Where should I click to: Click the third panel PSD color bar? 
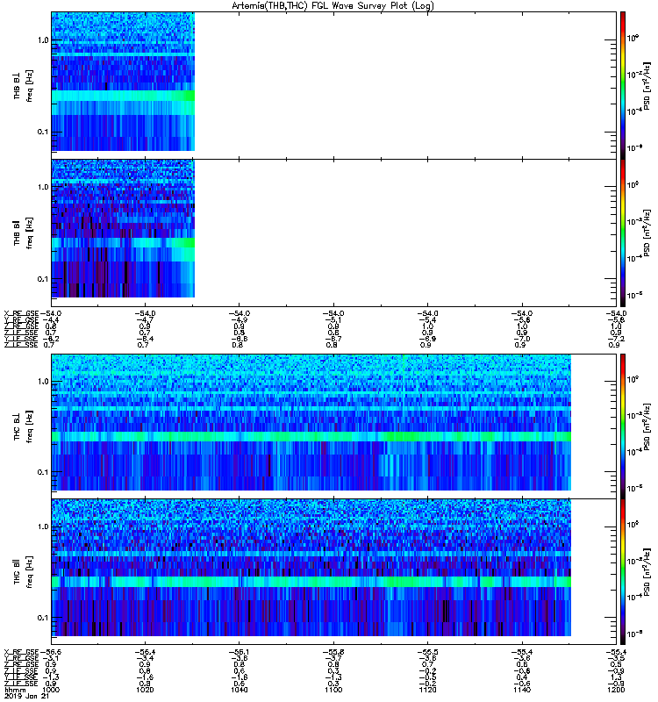(x=623, y=426)
